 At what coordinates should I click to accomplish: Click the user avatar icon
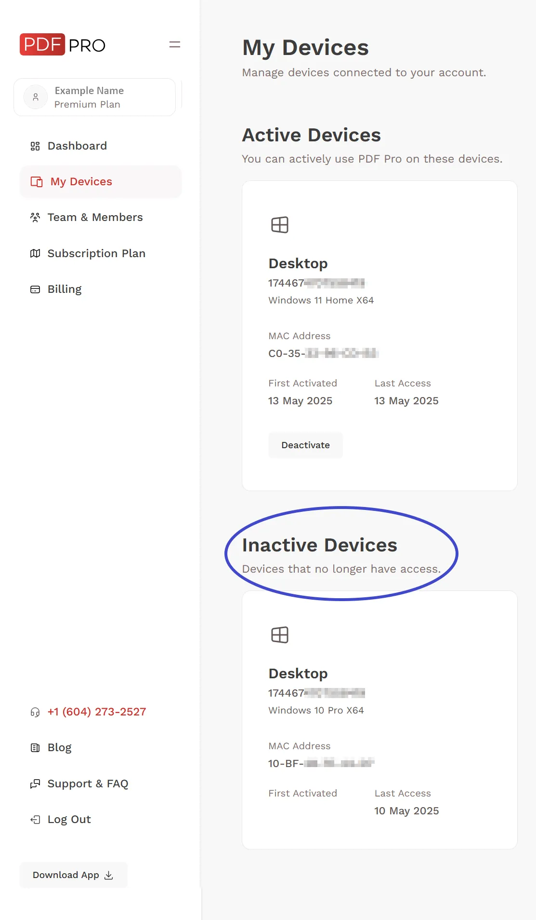tap(36, 97)
